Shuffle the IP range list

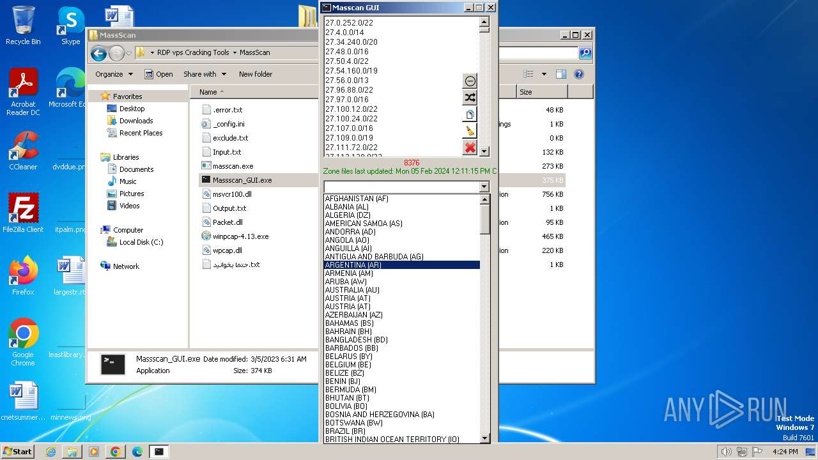point(470,98)
